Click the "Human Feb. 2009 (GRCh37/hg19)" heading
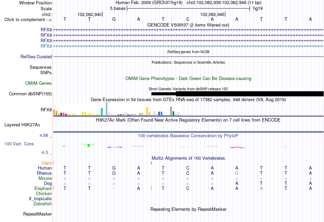Viewport: 324px width, 222px height. tap(149, 3)
